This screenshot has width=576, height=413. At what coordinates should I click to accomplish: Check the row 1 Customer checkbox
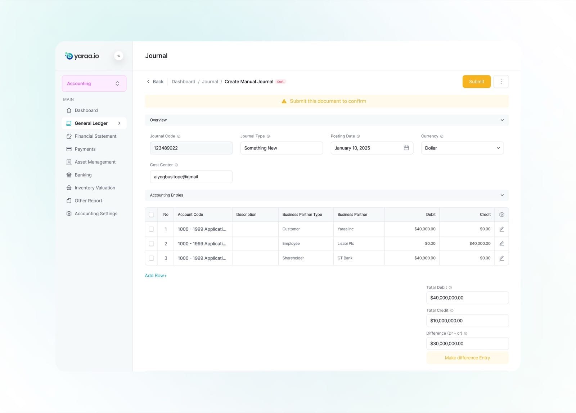(x=152, y=229)
